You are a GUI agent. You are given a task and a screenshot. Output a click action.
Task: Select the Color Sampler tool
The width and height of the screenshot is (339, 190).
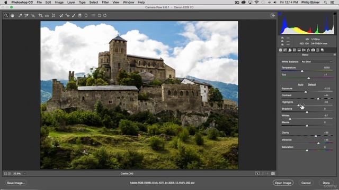coord(26,15)
